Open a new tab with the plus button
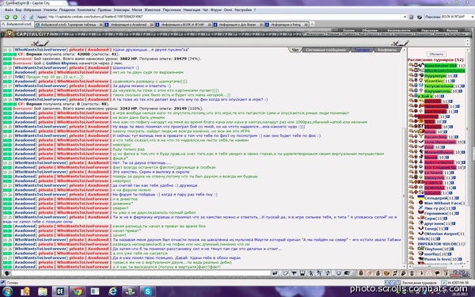The width and height of the screenshot is (475, 297). 312,24
